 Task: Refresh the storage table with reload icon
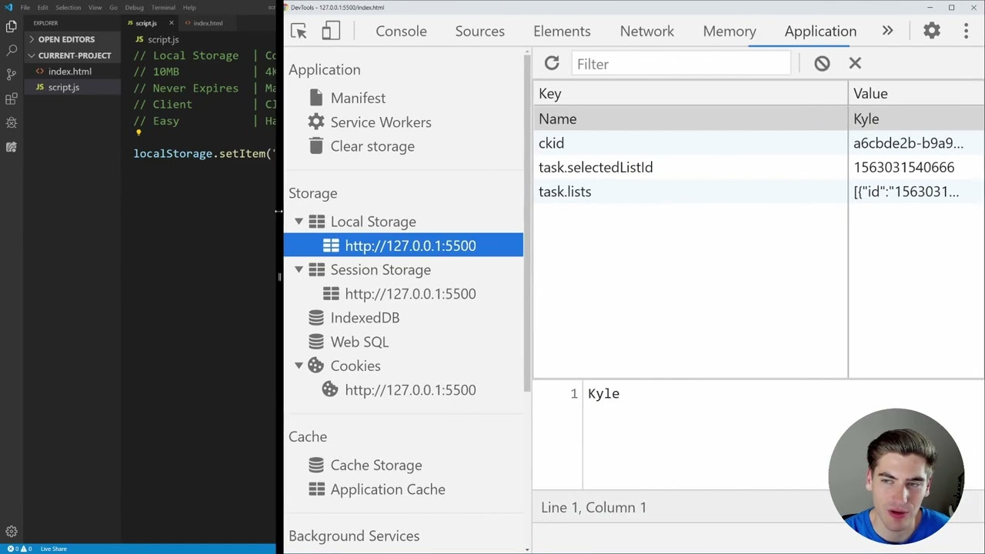point(552,64)
